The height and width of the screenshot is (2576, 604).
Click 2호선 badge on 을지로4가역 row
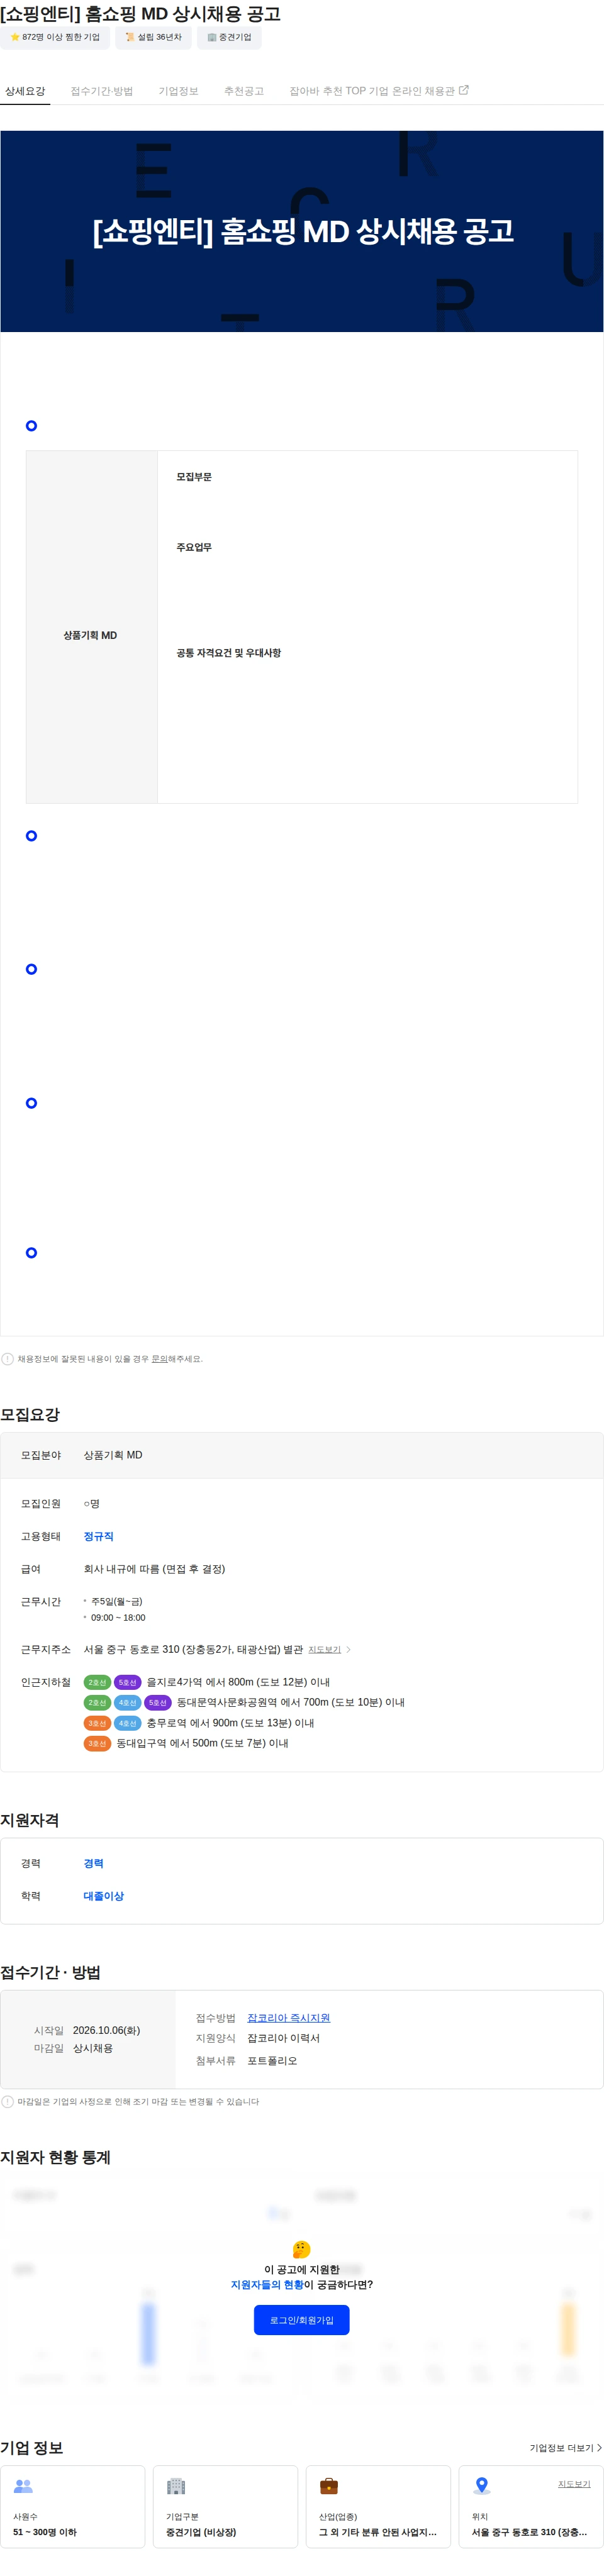[x=97, y=1682]
